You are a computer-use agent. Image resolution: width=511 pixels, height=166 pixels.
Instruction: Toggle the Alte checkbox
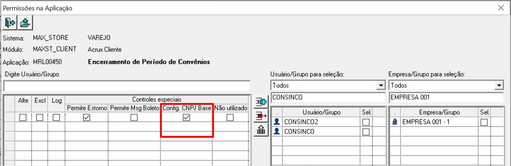pyautogui.click(x=23, y=117)
